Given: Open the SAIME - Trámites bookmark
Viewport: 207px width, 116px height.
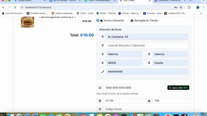Looking at the screenshot, I should point(106,13).
